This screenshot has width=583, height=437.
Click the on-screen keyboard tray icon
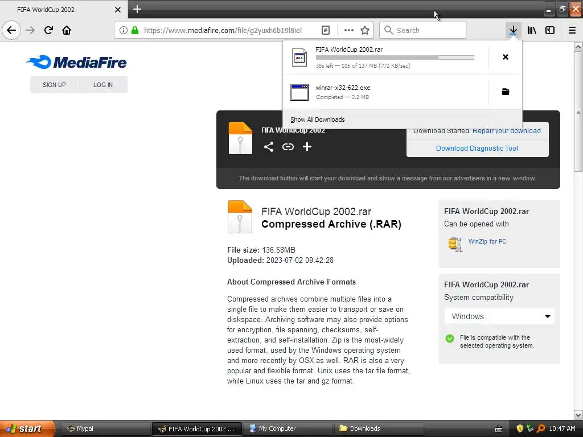click(x=499, y=429)
